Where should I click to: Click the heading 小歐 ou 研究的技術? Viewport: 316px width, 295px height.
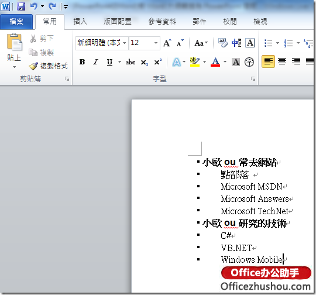244,224
